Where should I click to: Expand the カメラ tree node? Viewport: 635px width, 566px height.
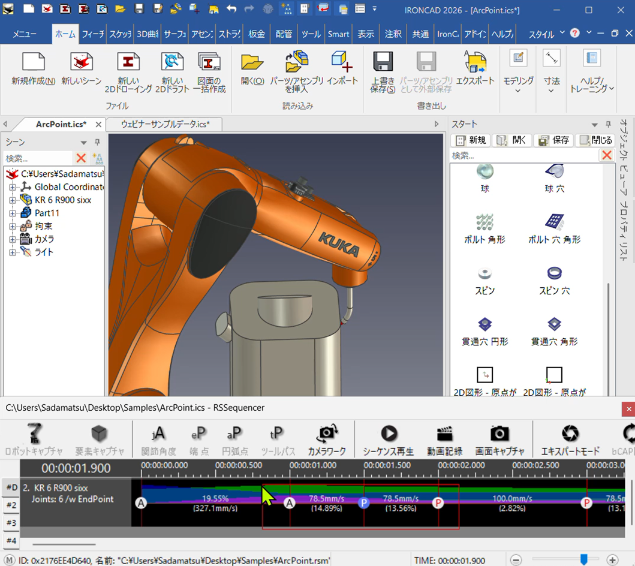coord(12,239)
